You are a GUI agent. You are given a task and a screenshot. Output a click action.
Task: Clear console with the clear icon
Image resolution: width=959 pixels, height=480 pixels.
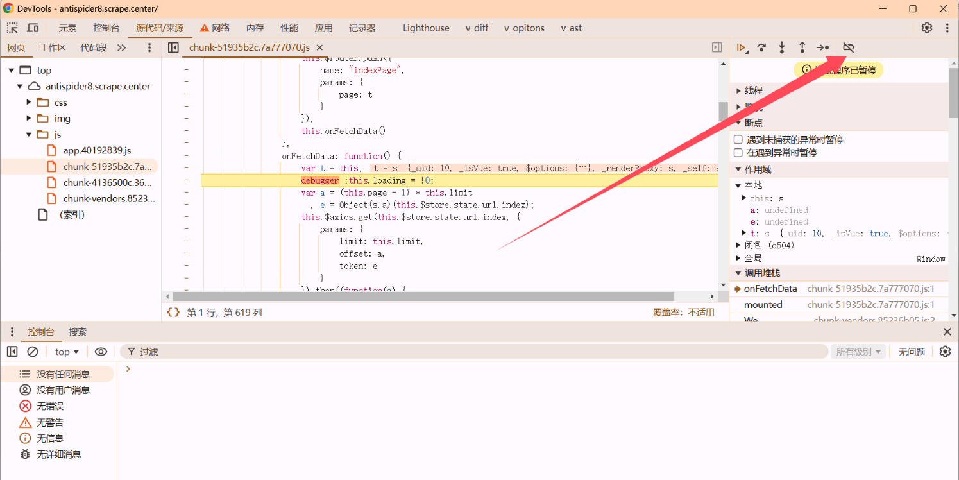pos(33,352)
